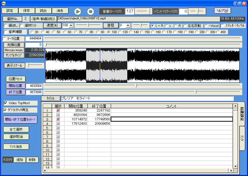The height and width of the screenshot is (176, 248).
Task: Select the 位置設定 side tab
Action: coord(242,114)
